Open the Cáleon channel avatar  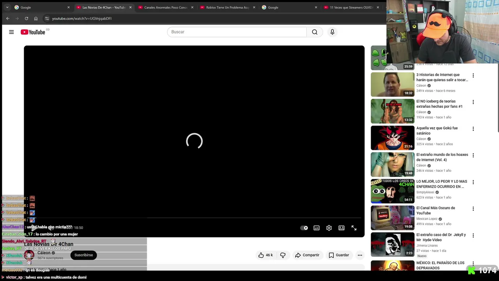[29, 255]
